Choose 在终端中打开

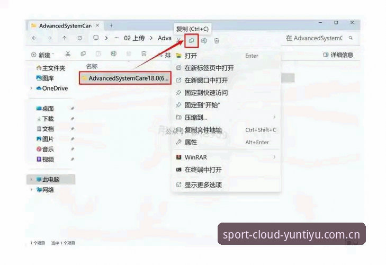click(x=226, y=170)
